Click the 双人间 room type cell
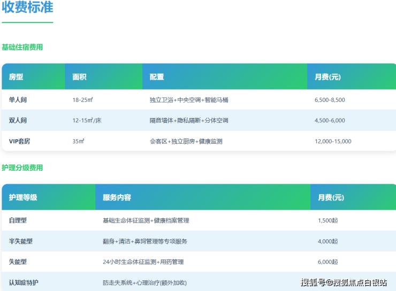The image size is (396, 291). click(18, 121)
